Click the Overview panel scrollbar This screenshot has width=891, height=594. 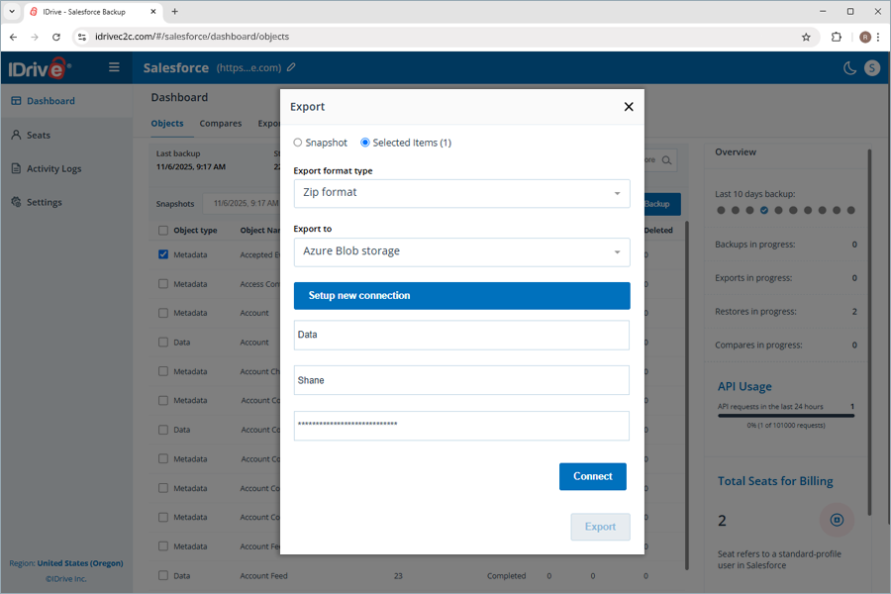tap(869, 332)
